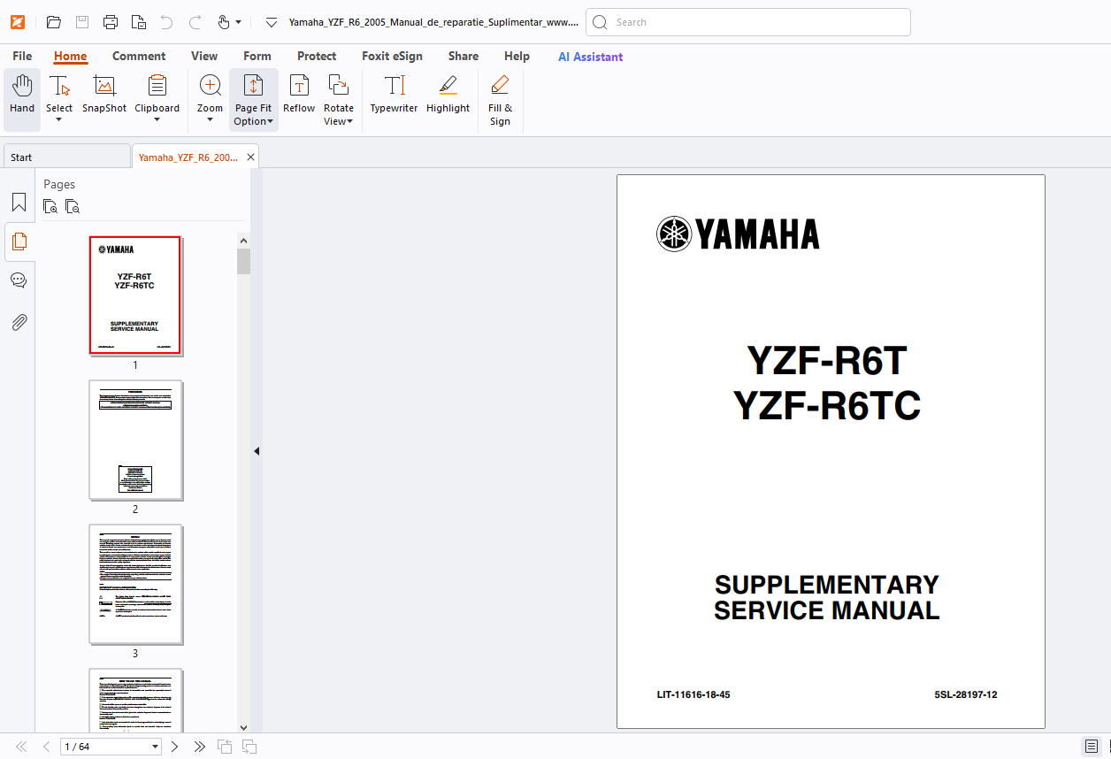
Task: Click reduce page thumbnails icon
Action: 73,206
